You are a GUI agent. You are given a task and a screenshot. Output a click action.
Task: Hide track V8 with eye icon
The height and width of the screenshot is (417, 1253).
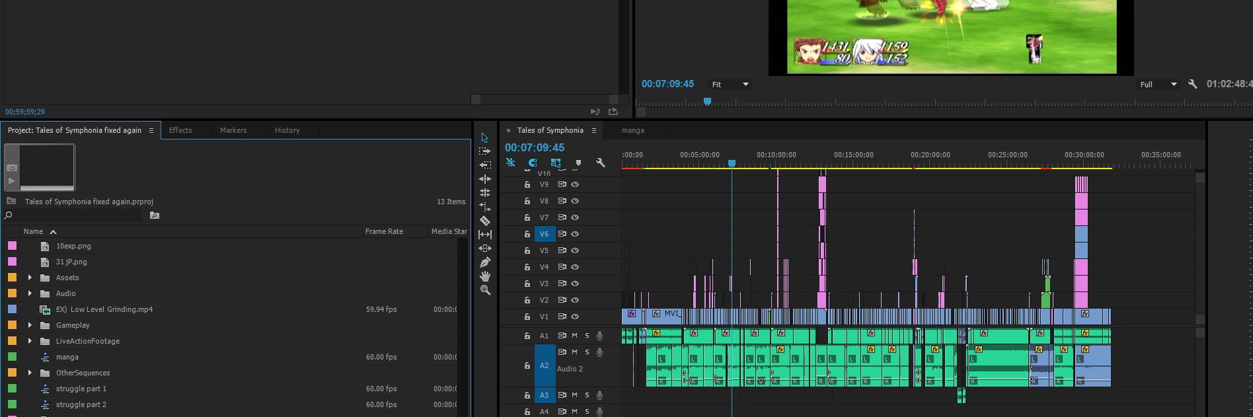[x=575, y=201]
